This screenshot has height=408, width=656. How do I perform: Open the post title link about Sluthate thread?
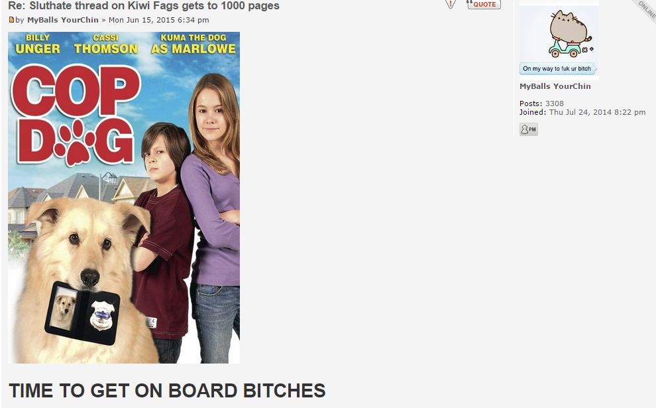[x=144, y=6]
